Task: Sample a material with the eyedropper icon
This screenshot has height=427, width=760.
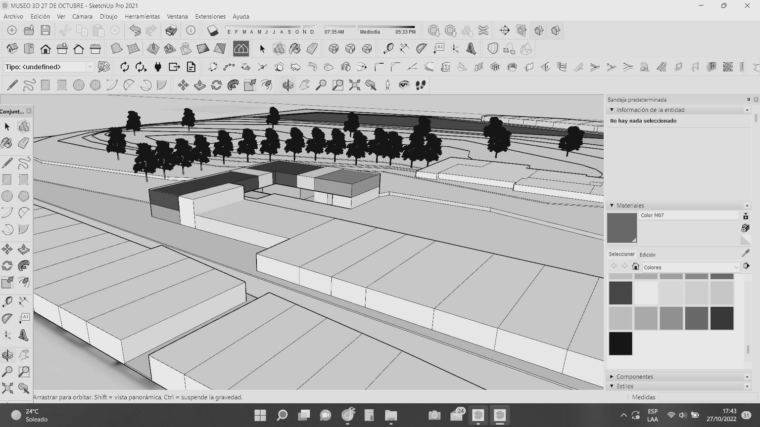Action: point(746,253)
